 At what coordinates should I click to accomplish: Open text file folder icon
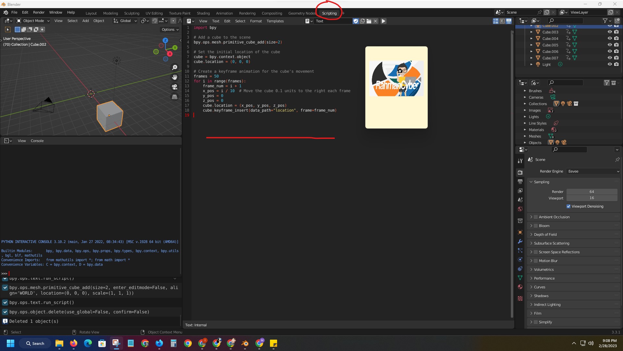coord(369,21)
